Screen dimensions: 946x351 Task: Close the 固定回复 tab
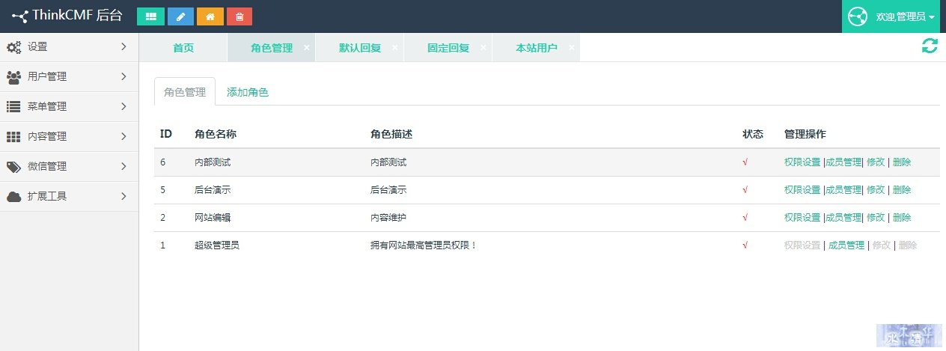[483, 47]
